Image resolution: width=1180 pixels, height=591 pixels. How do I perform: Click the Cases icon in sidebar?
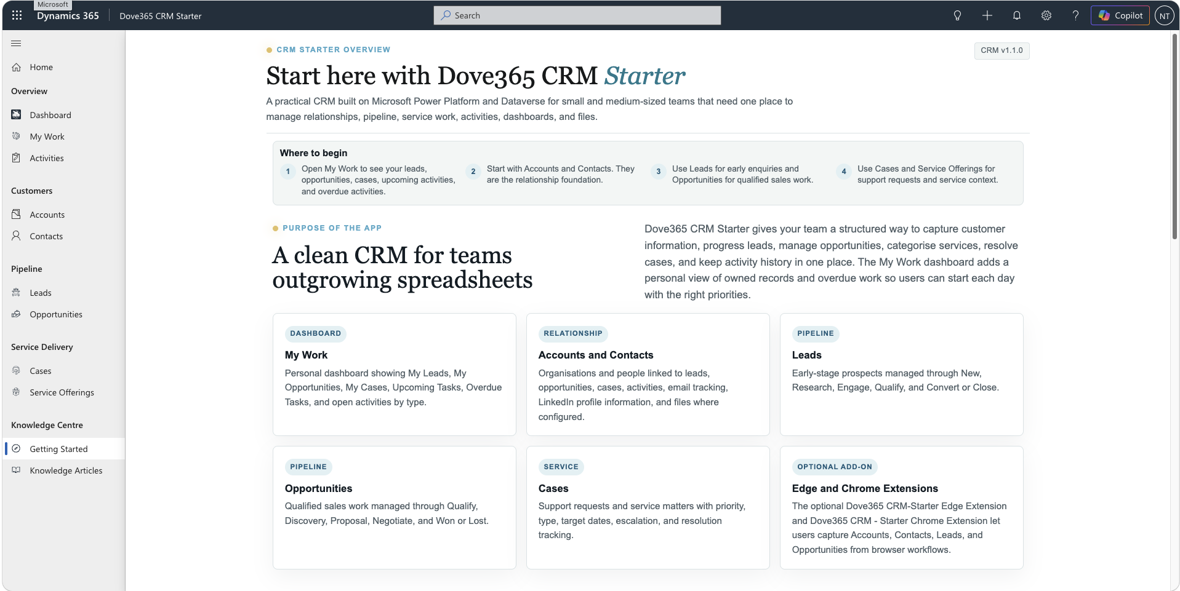[17, 370]
